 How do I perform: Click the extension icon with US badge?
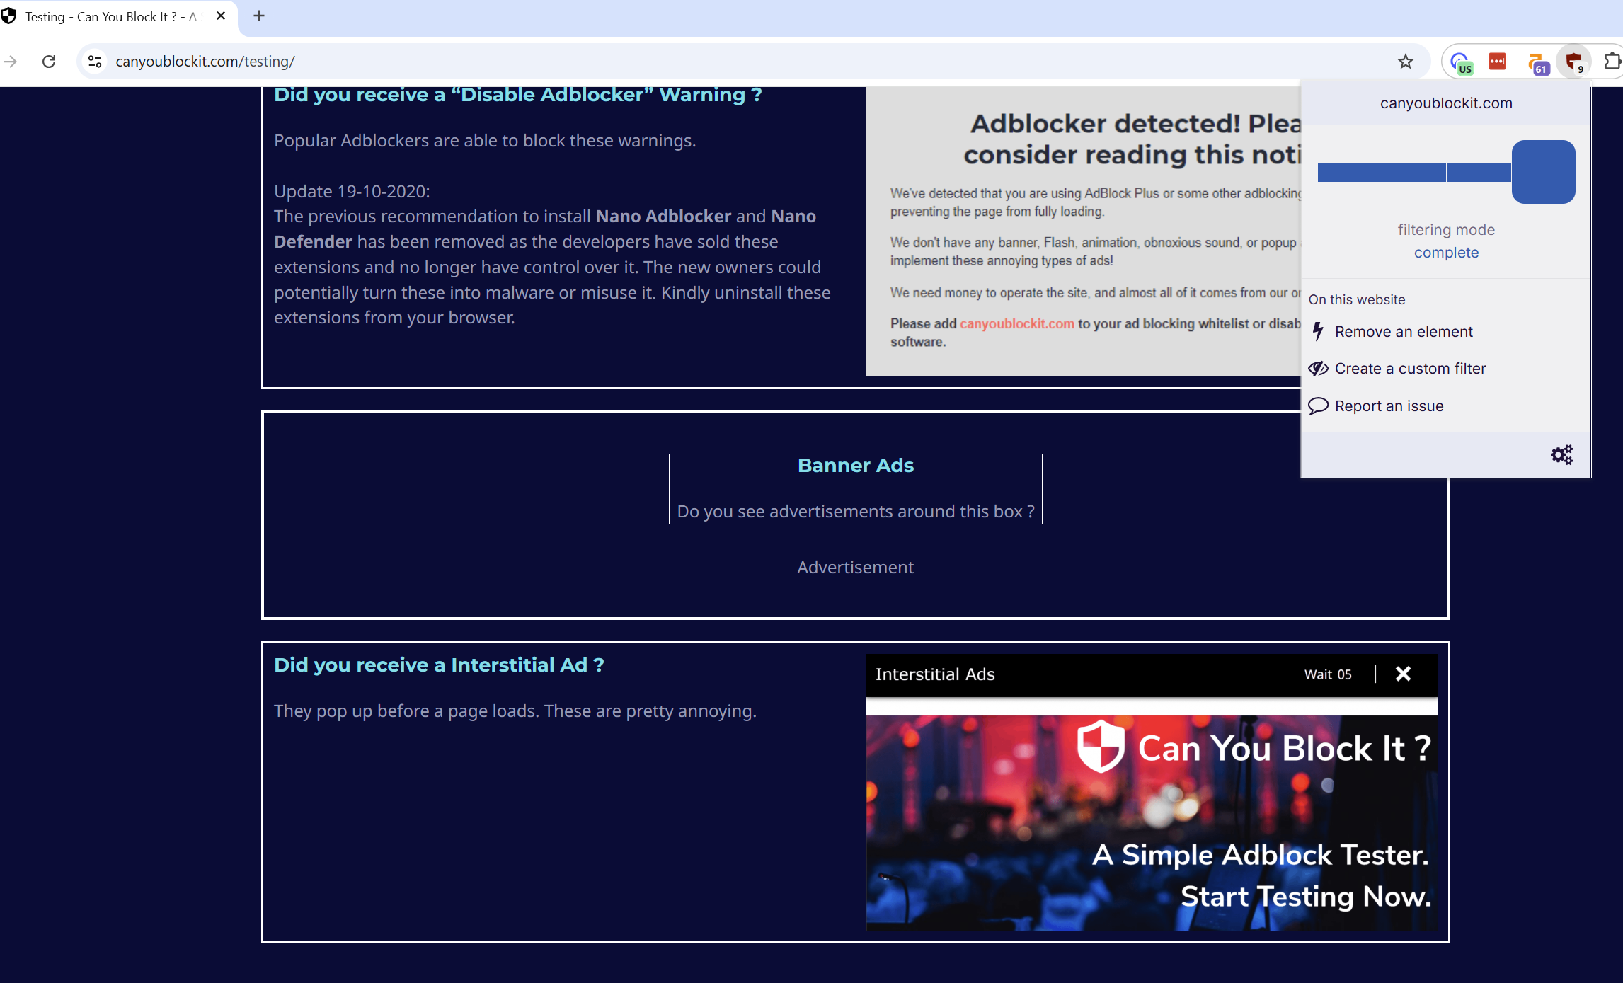coord(1459,62)
